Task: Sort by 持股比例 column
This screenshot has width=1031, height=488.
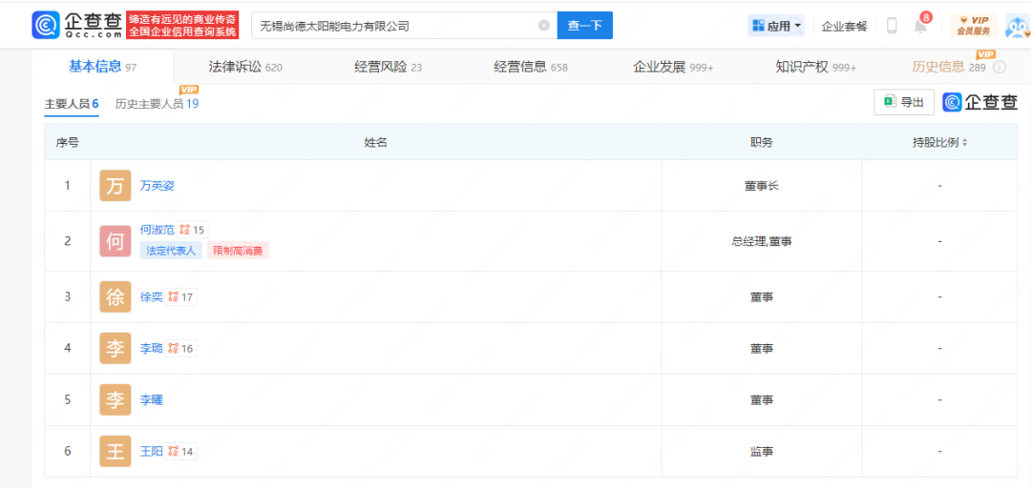Action: [964, 143]
